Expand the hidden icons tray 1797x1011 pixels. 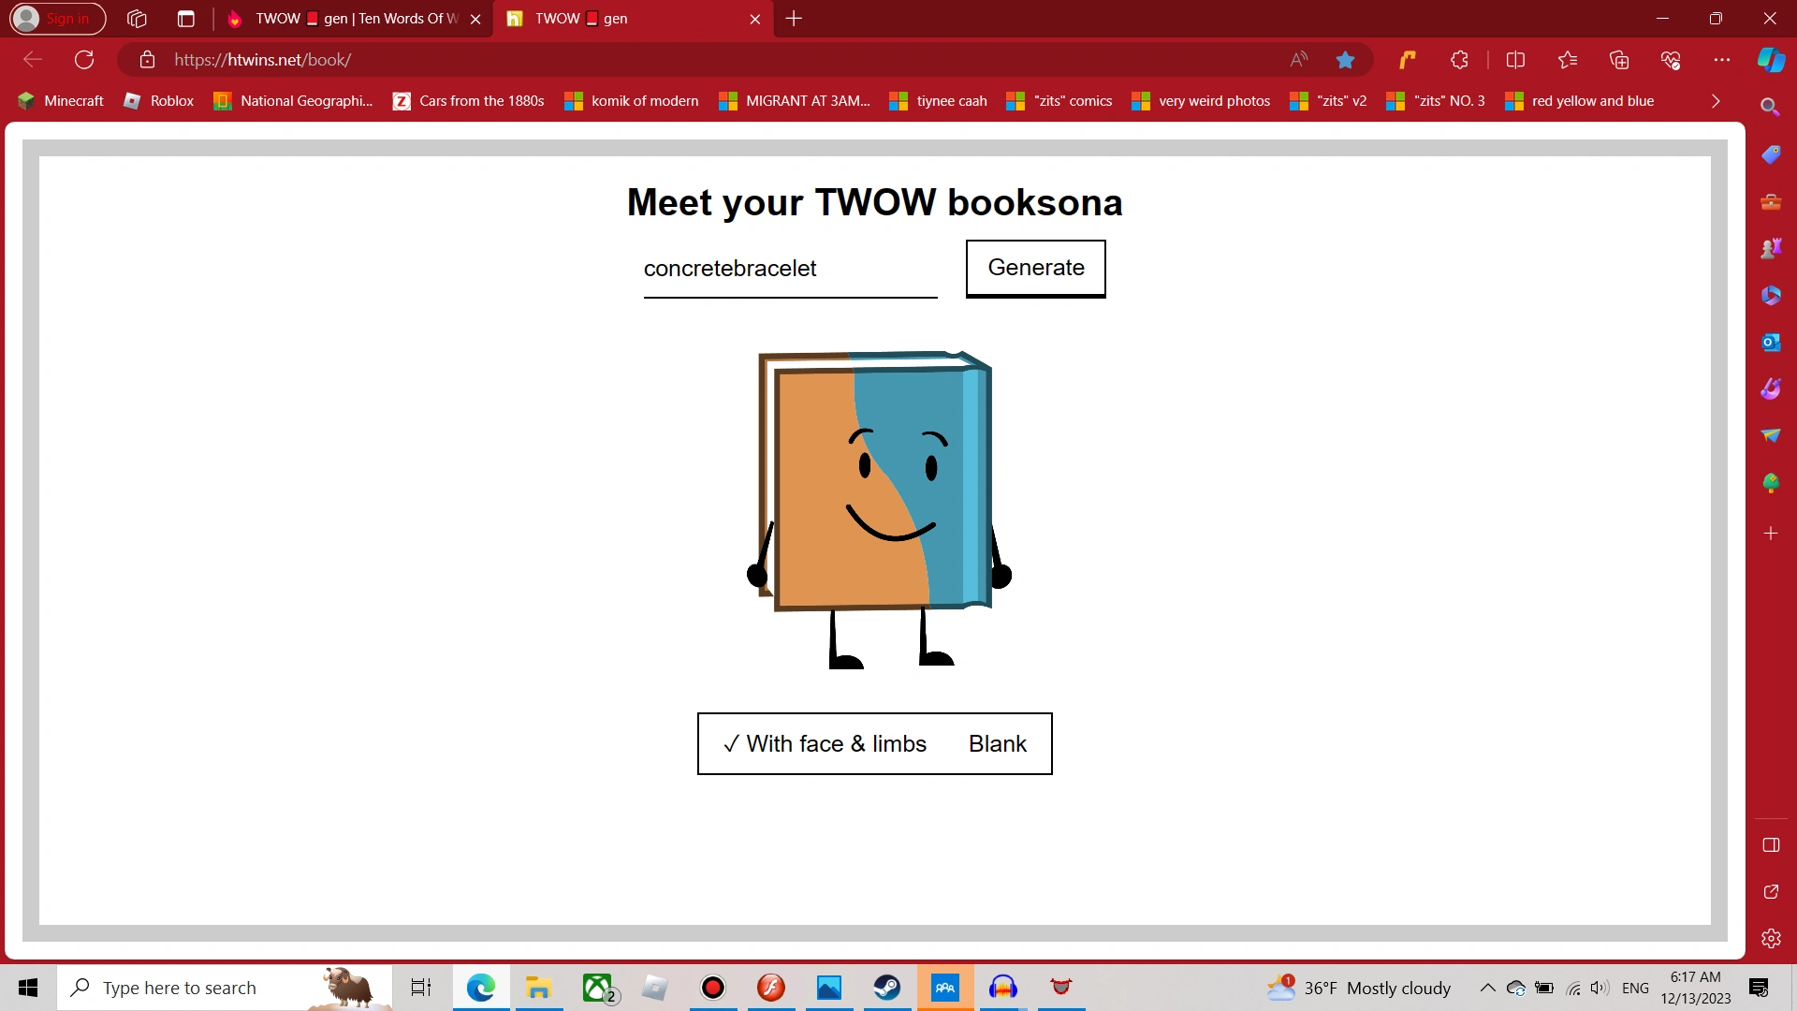tap(1487, 988)
